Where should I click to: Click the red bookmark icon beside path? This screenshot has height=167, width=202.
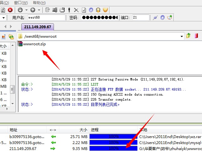point(196,36)
